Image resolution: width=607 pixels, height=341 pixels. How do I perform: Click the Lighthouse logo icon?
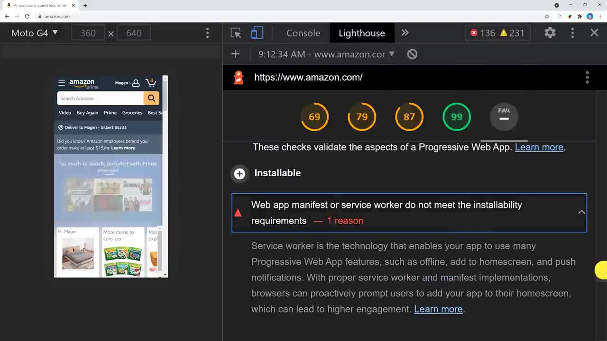coord(239,77)
